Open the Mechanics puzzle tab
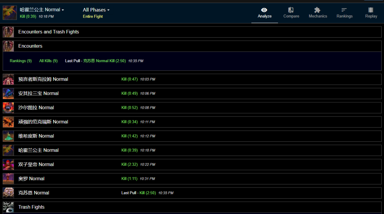This screenshot has width=384, height=214. [318, 13]
